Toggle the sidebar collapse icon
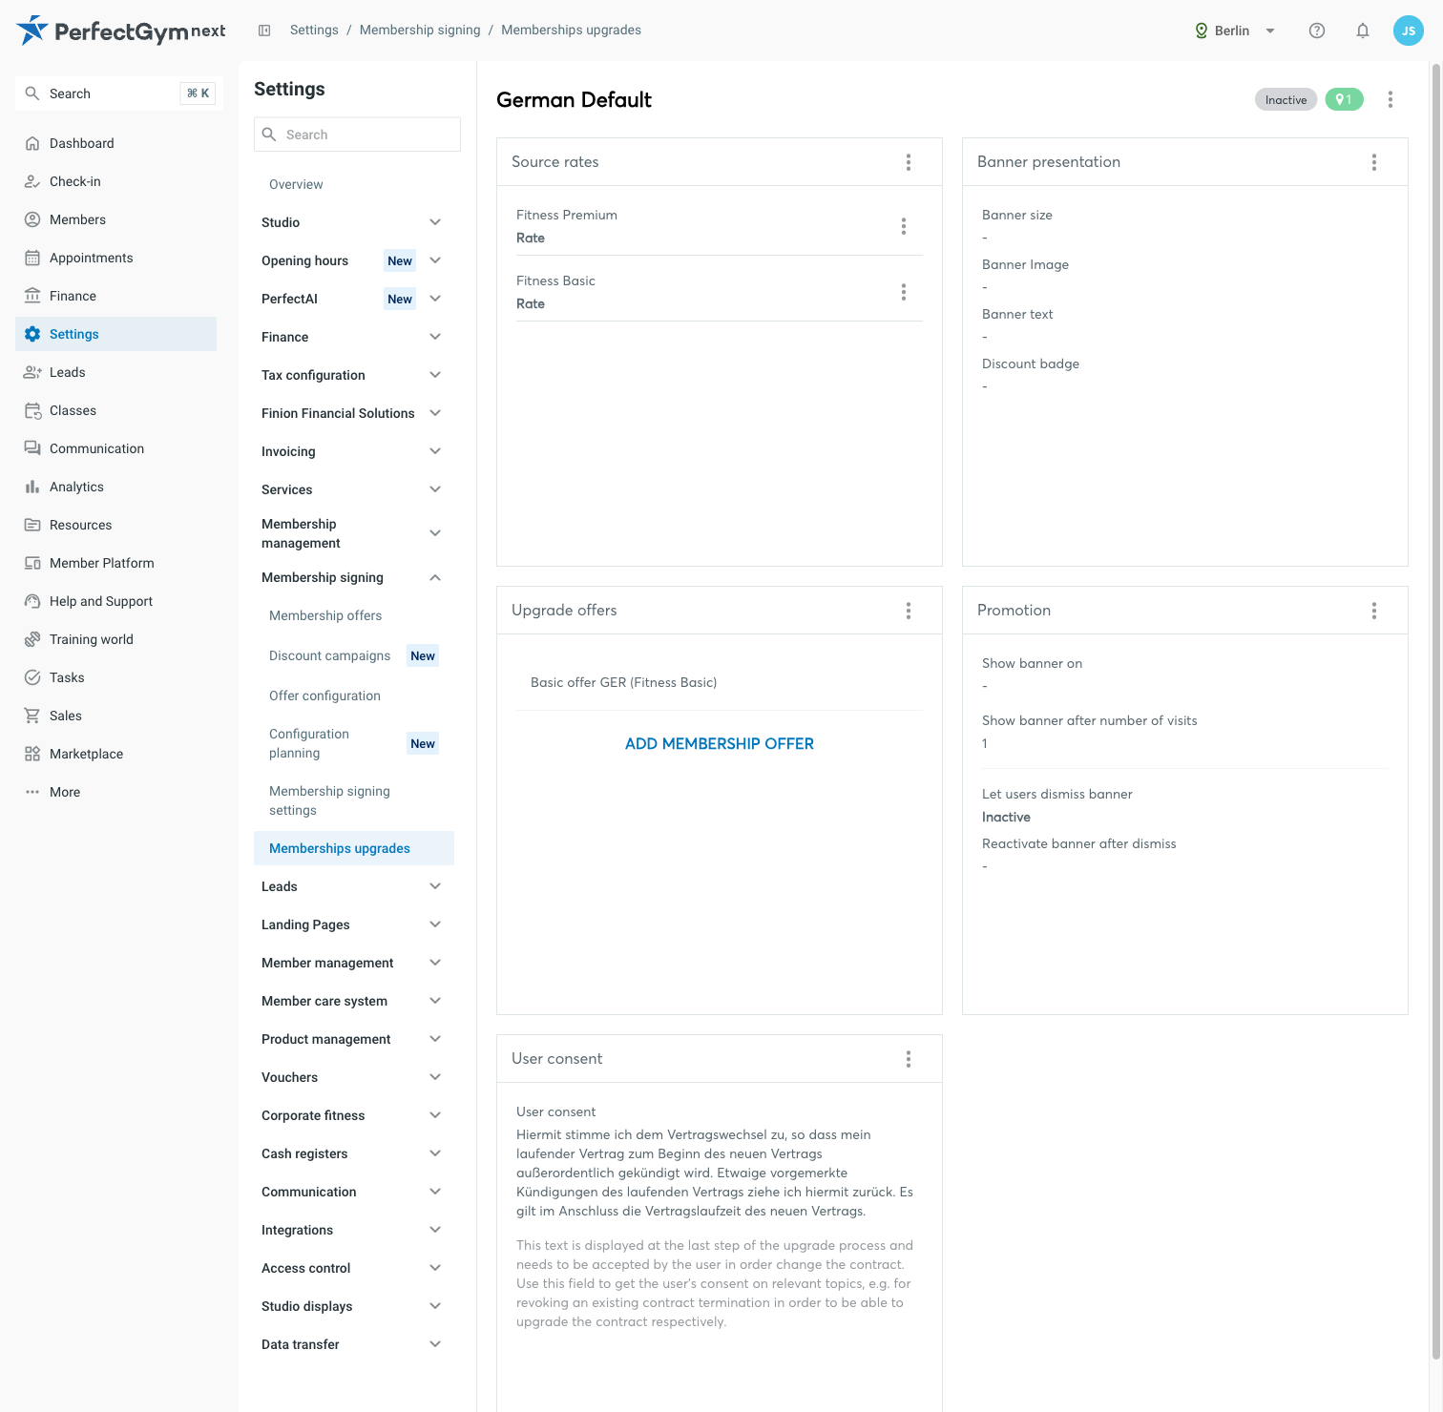1443x1412 pixels. 264,31
